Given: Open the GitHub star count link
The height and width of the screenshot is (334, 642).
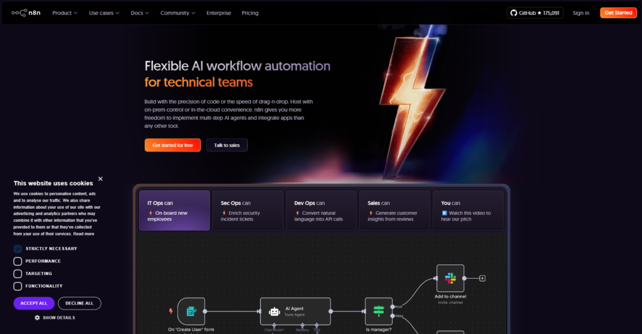Looking at the screenshot, I should coord(535,13).
